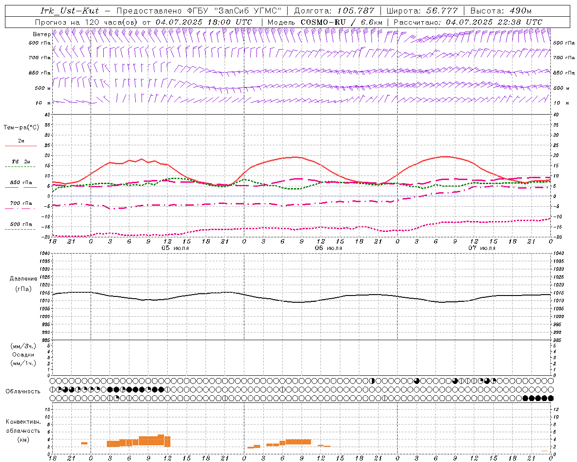
Task: Click the Ветер wind panel label
Action: (41, 34)
